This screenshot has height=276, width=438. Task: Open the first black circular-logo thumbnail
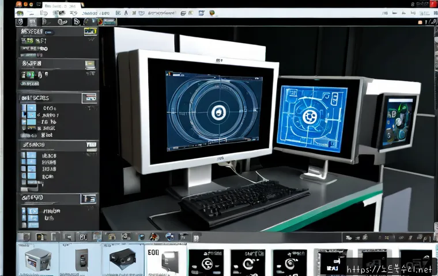coord(206,263)
